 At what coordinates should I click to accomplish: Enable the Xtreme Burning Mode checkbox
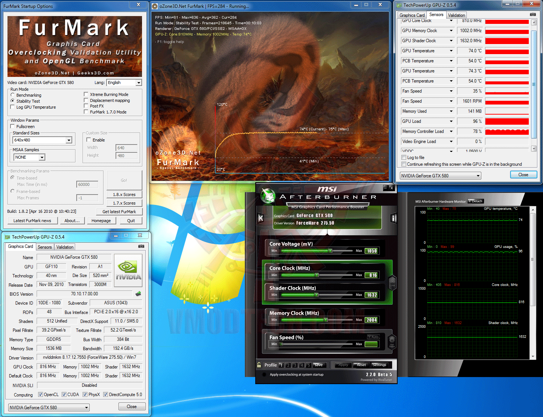click(x=86, y=94)
